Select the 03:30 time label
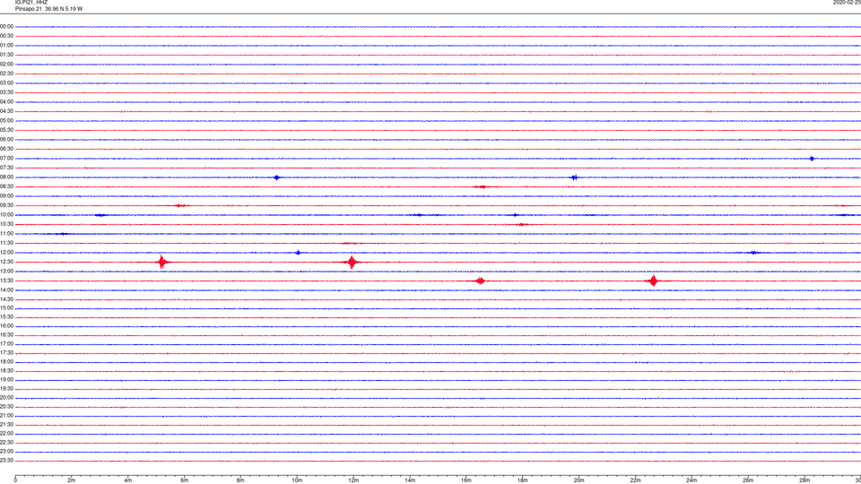The height and width of the screenshot is (484, 861). click(x=6, y=92)
